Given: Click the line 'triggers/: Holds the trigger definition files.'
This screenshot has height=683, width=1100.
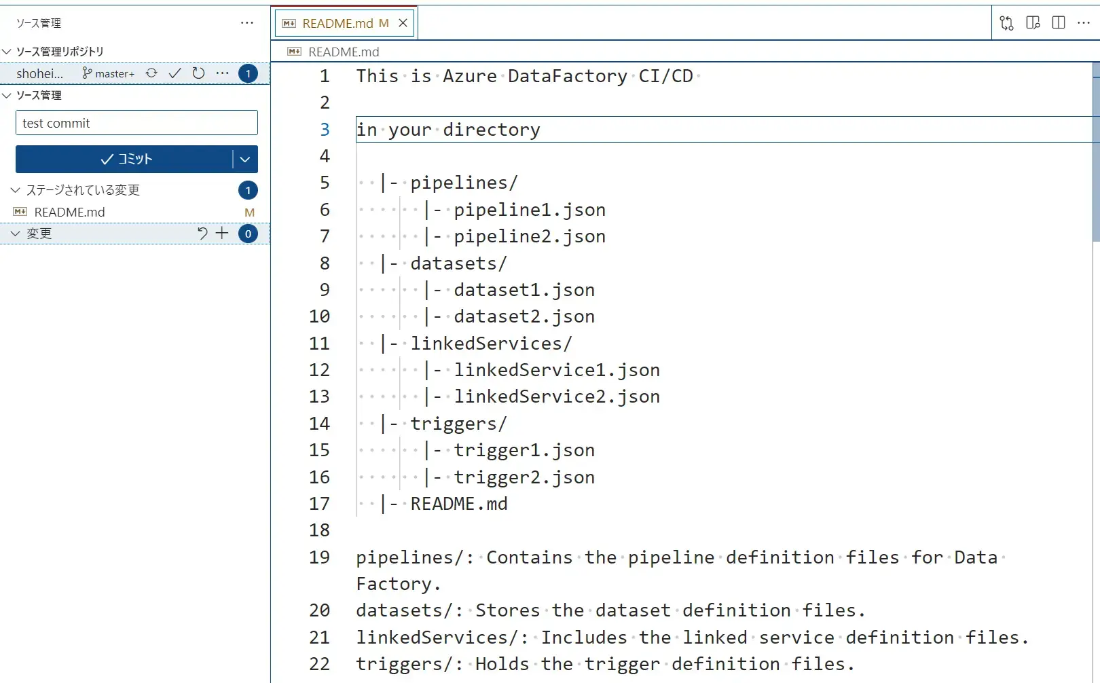Looking at the screenshot, I should click(606, 664).
